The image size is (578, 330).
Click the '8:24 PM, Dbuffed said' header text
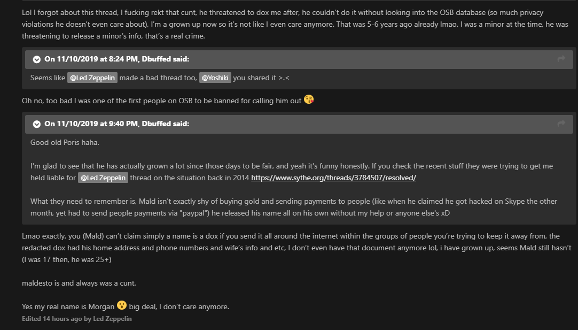tap(116, 59)
